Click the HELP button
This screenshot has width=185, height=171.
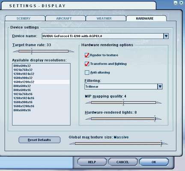click(92, 162)
